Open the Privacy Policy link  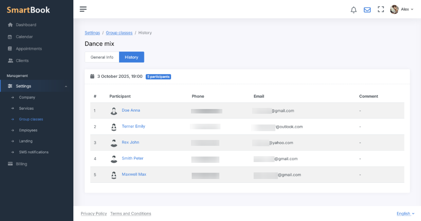tap(94, 214)
